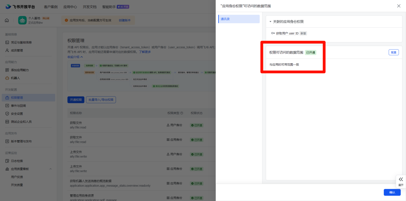
Task: Expand the right panel using 展开 arrows
Action: click(x=401, y=181)
